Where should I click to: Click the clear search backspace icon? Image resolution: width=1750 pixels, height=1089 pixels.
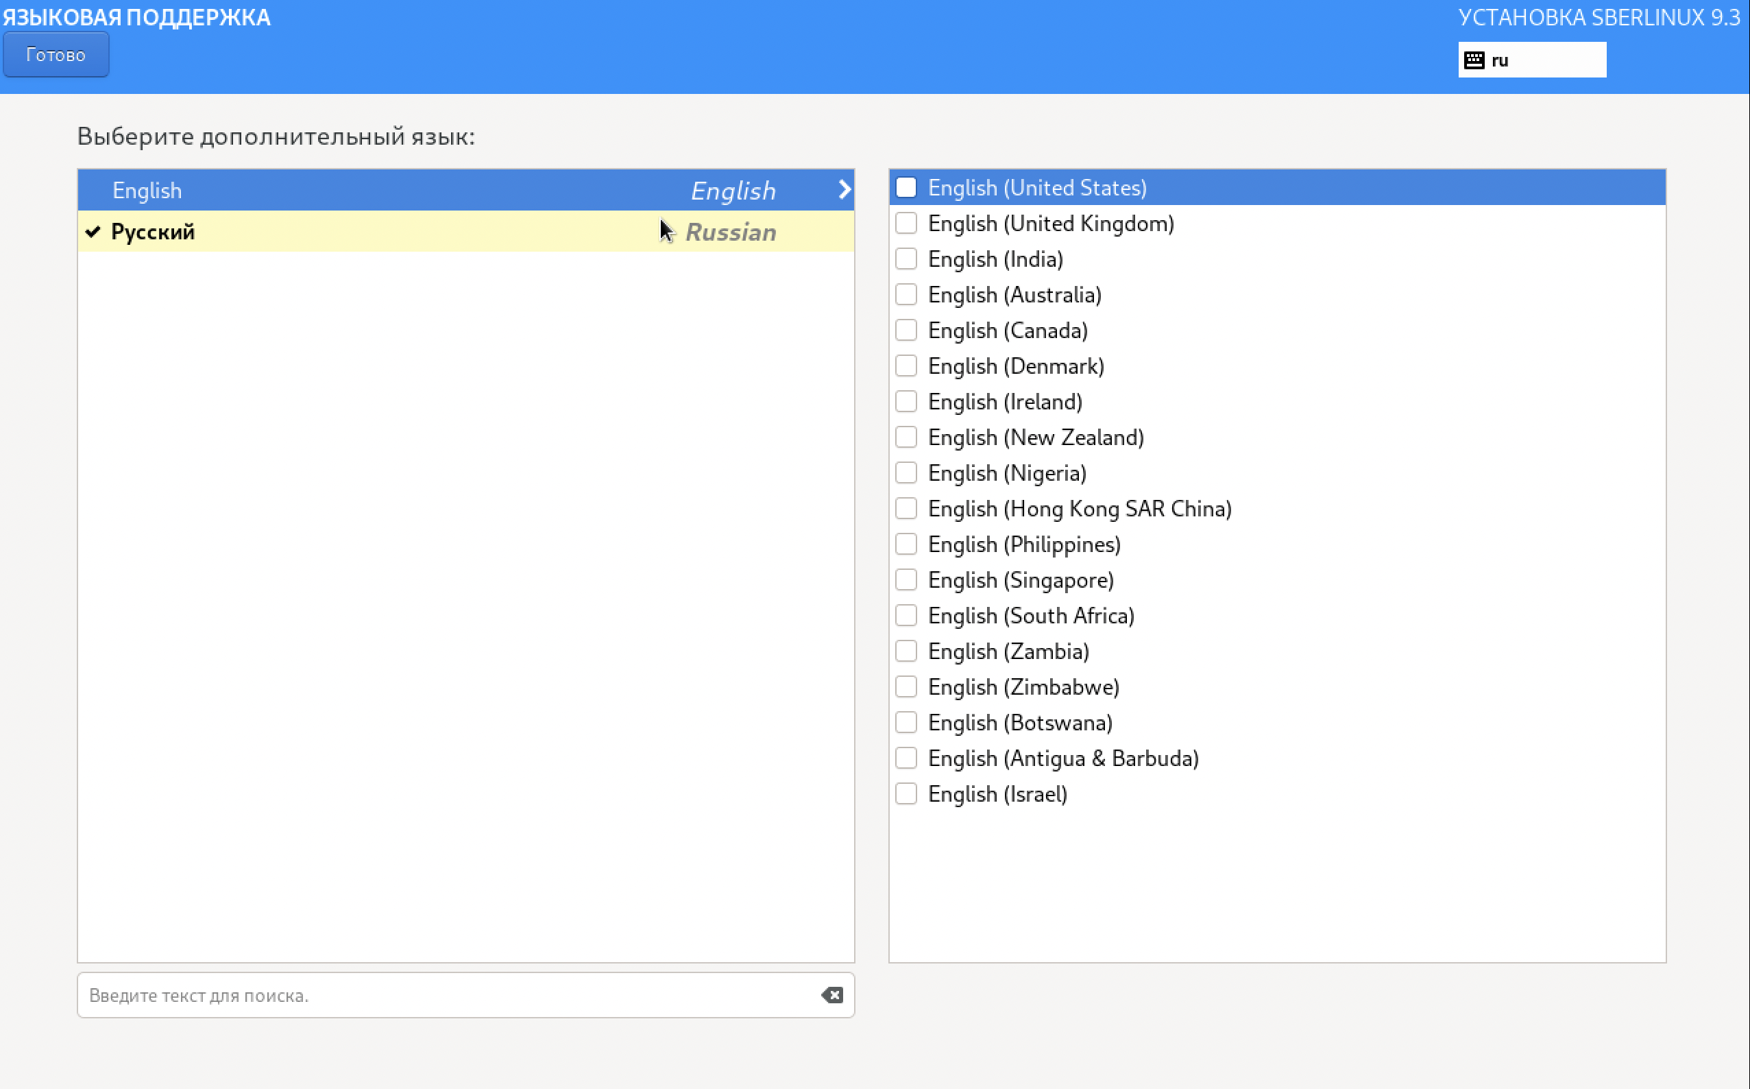pyautogui.click(x=831, y=994)
